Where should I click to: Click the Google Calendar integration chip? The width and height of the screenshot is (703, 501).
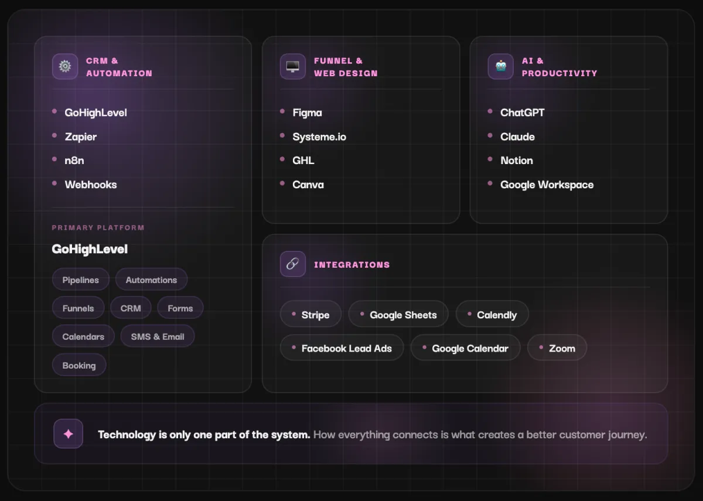[465, 348]
